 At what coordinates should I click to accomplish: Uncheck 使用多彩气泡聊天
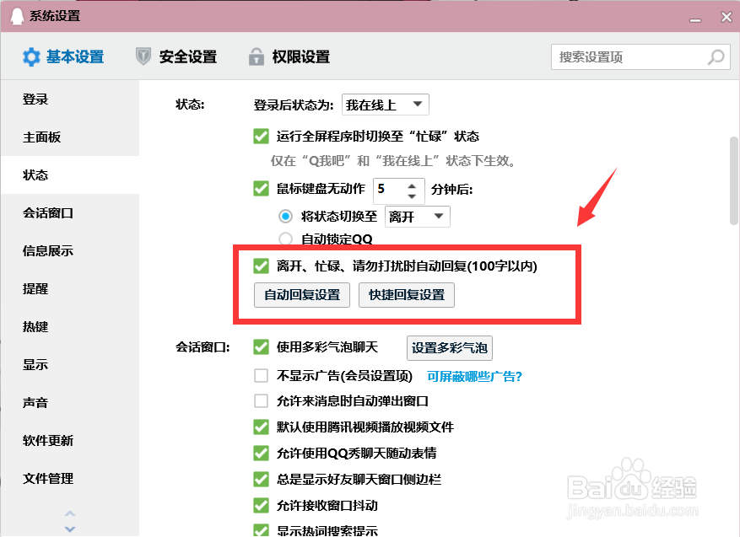pyautogui.click(x=262, y=348)
